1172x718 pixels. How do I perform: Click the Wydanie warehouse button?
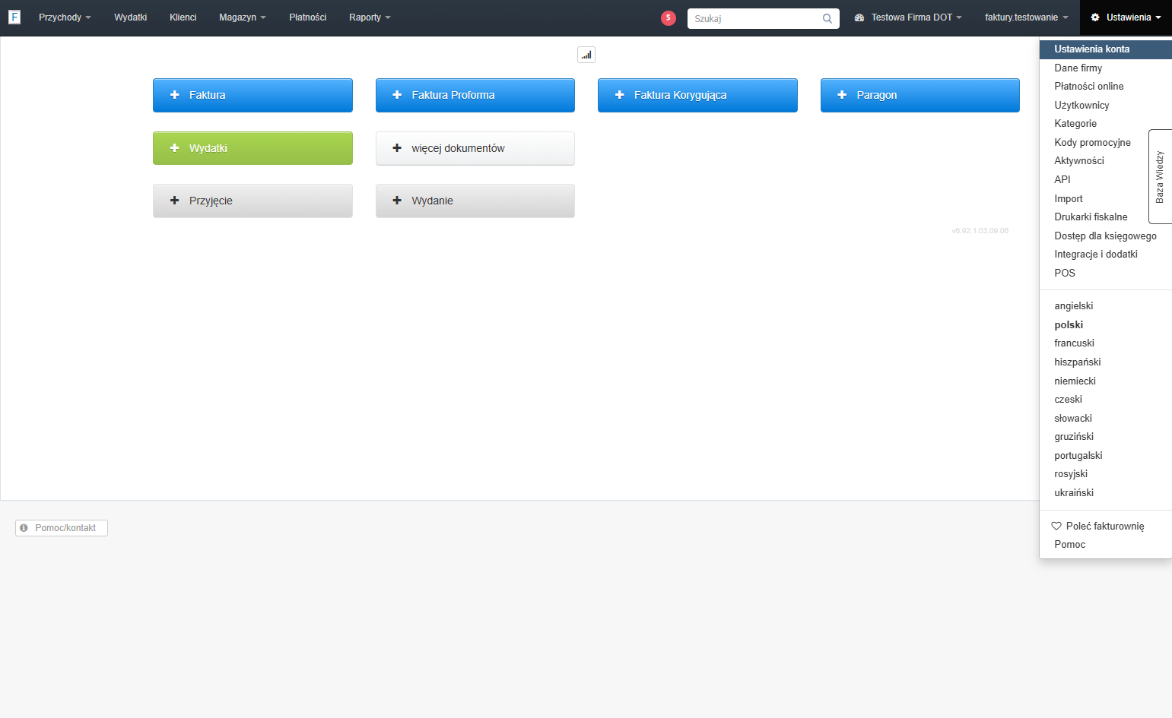point(475,201)
